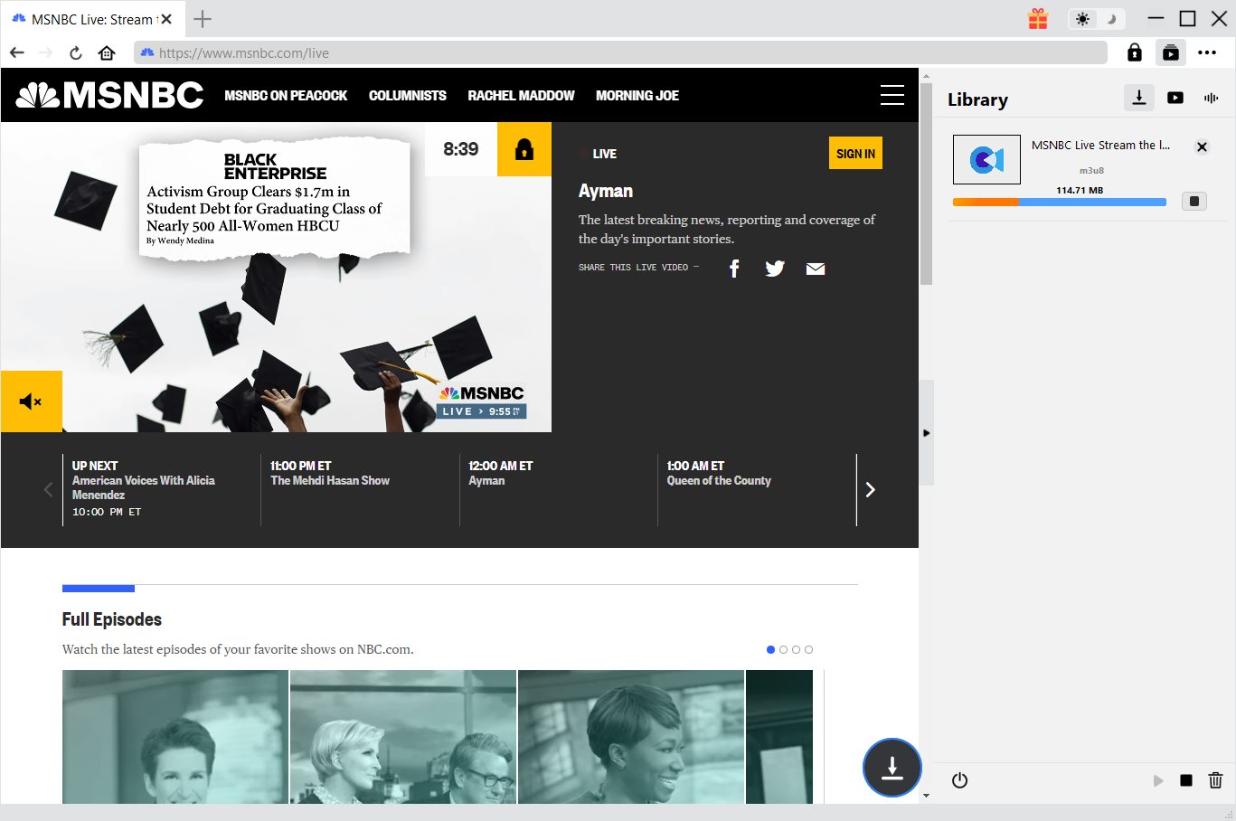Share the live video on Twitter
Screen dimensions: 1236x821
tap(775, 269)
